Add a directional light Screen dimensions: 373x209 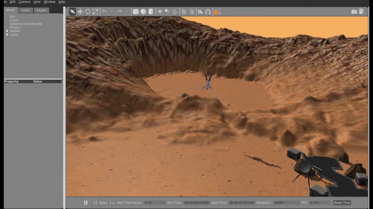[x=175, y=12]
